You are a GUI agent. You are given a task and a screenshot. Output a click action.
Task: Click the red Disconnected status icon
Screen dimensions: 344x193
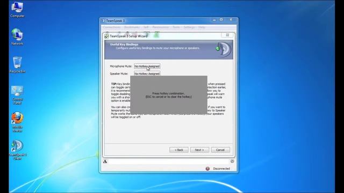click(207, 169)
